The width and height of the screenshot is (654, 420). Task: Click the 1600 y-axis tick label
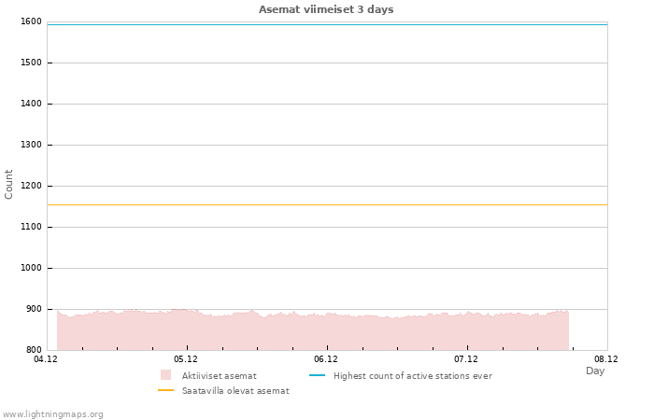coord(30,21)
